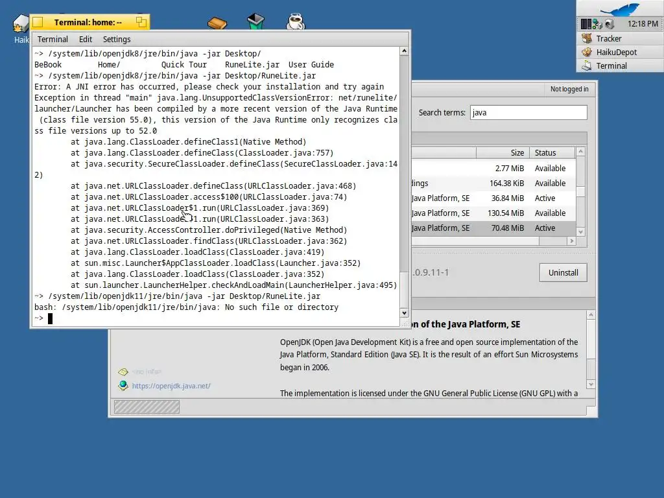The image size is (664, 498).
Task: Select Tracker entry in Deskbar
Action: pos(619,38)
